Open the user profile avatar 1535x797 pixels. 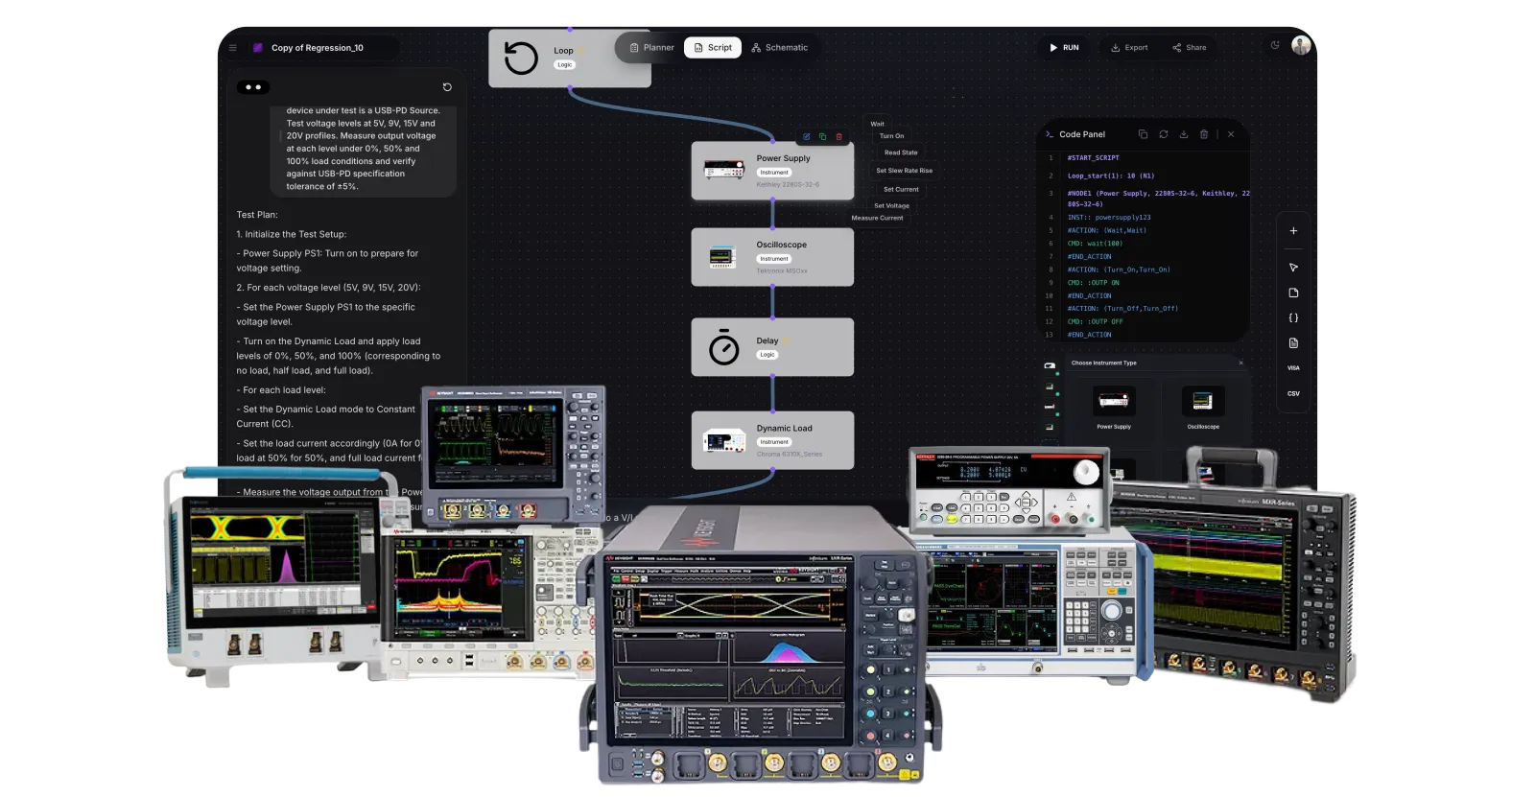(x=1301, y=46)
